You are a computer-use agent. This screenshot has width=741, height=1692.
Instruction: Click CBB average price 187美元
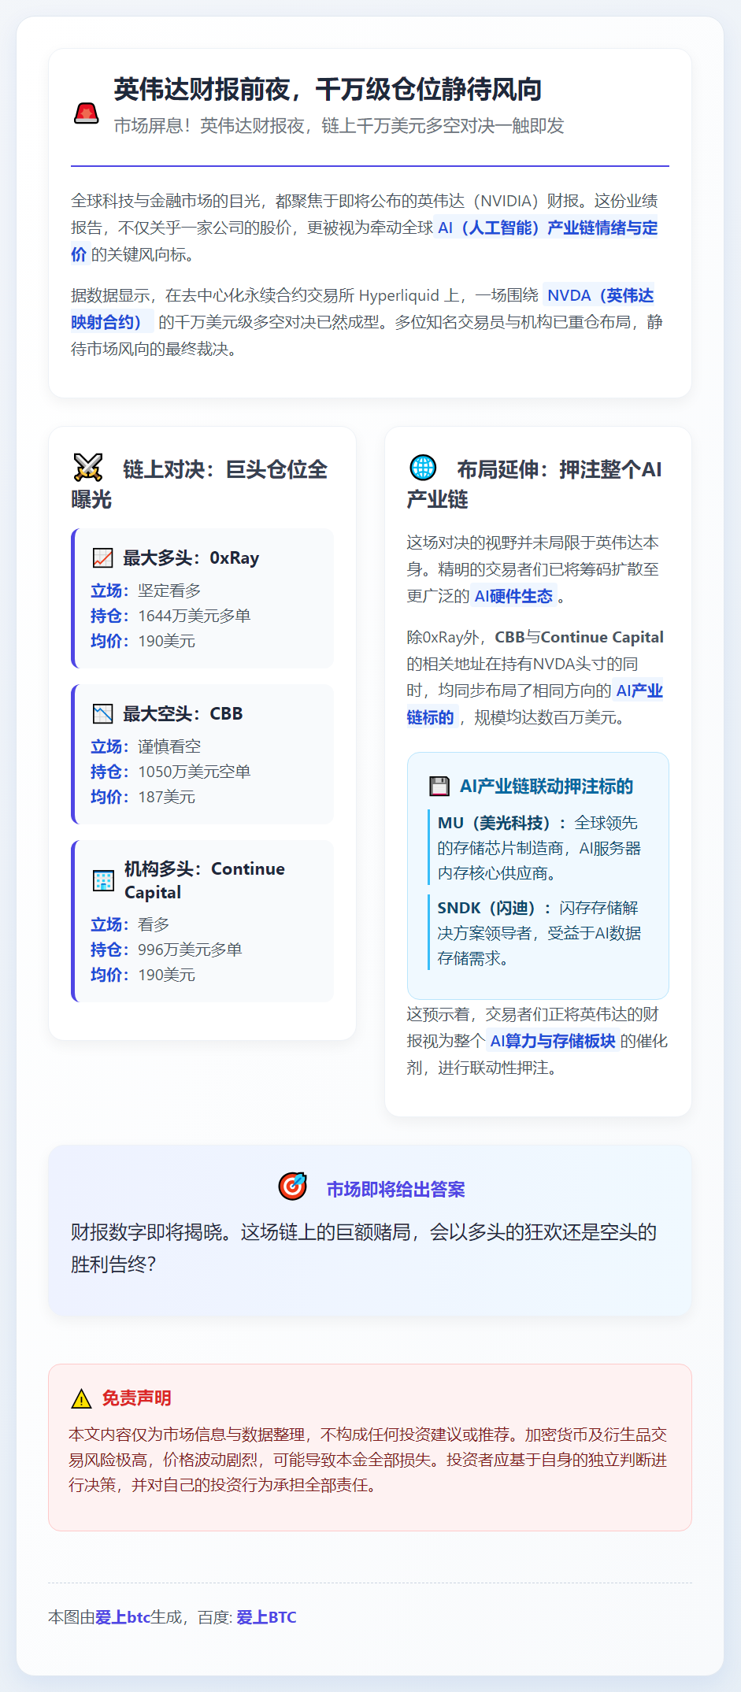tap(166, 797)
